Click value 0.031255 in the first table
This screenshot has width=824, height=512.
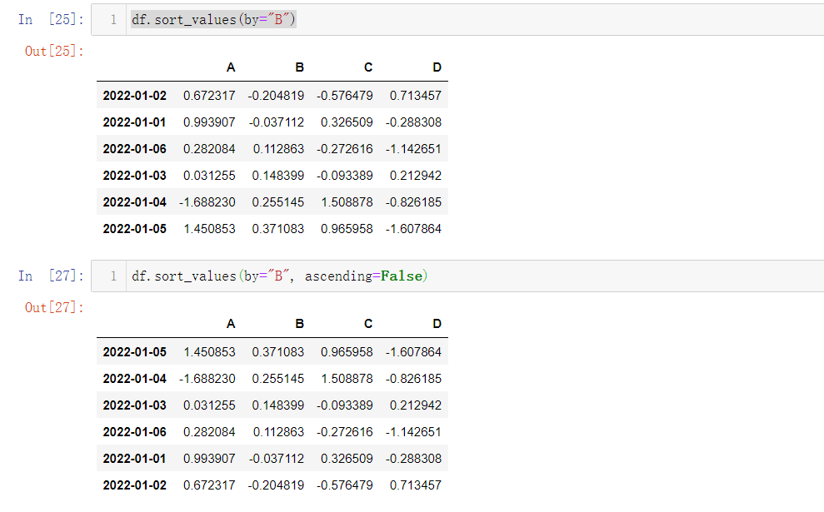pos(209,176)
